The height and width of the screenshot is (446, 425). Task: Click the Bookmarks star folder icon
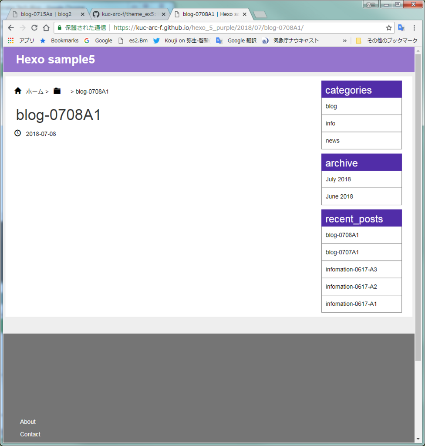[43, 41]
